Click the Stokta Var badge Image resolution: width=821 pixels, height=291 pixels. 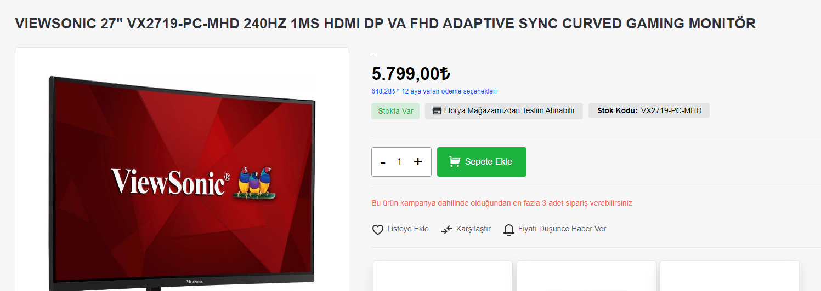395,111
